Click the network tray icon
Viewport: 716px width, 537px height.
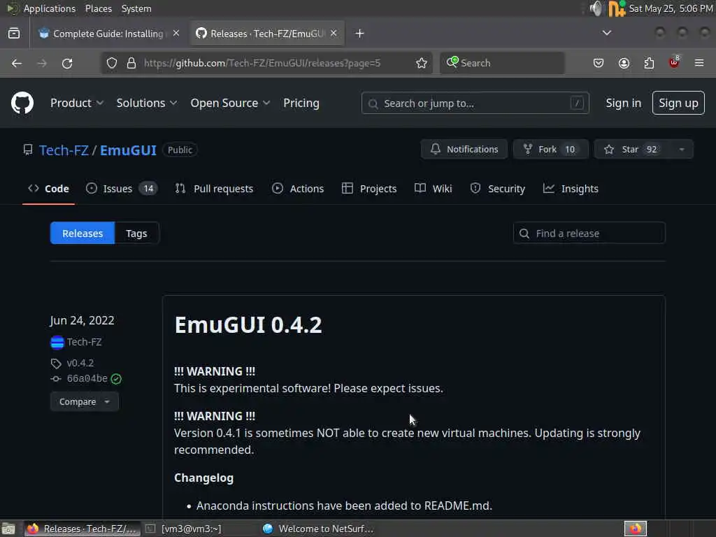click(x=617, y=8)
